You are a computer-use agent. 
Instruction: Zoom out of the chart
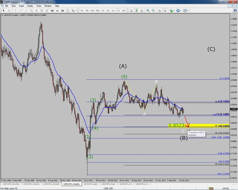pyautogui.click(x=153, y=11)
